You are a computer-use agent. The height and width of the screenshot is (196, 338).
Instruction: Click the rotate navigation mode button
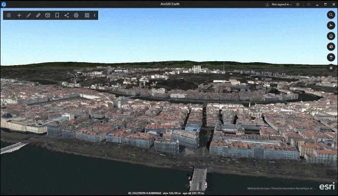pyautogui.click(x=331, y=57)
